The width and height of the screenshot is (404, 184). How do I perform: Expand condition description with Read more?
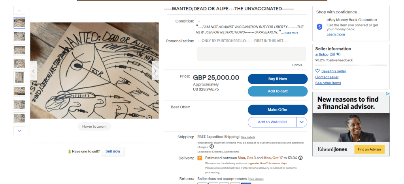[291, 33]
